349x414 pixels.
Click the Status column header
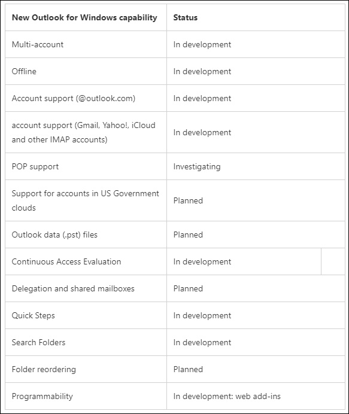tap(185, 18)
